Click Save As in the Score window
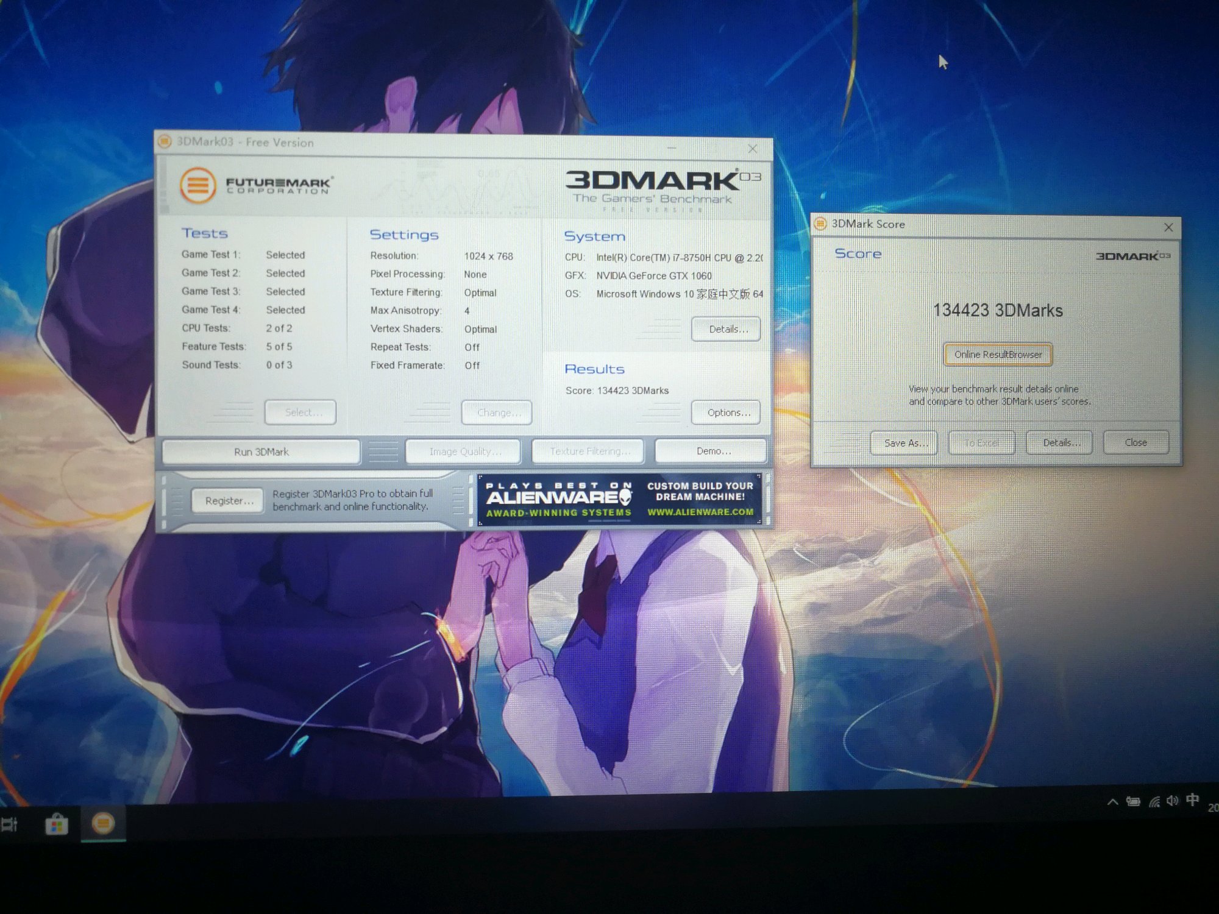The height and width of the screenshot is (914, 1219). 904,443
